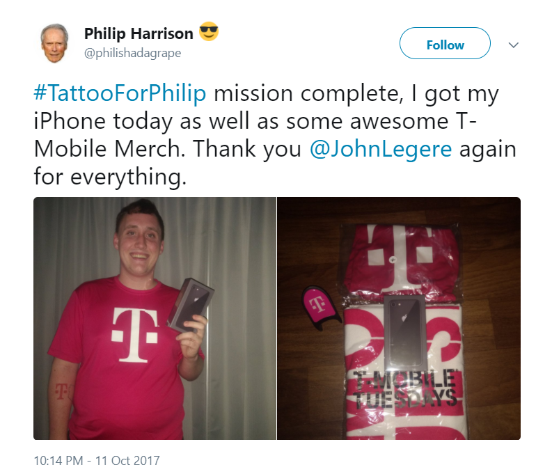Click the iPhone box on the towel

(404, 332)
